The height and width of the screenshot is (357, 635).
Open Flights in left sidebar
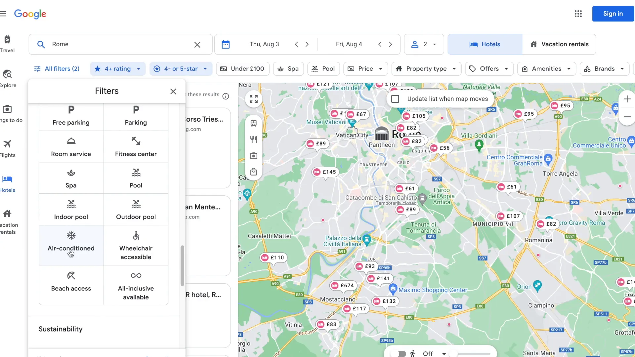click(7, 149)
